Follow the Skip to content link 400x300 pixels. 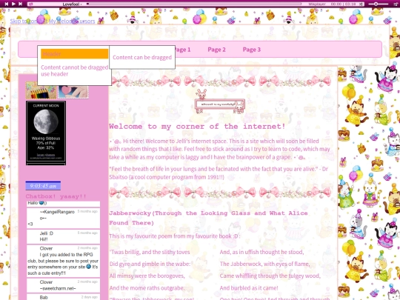[29, 21]
